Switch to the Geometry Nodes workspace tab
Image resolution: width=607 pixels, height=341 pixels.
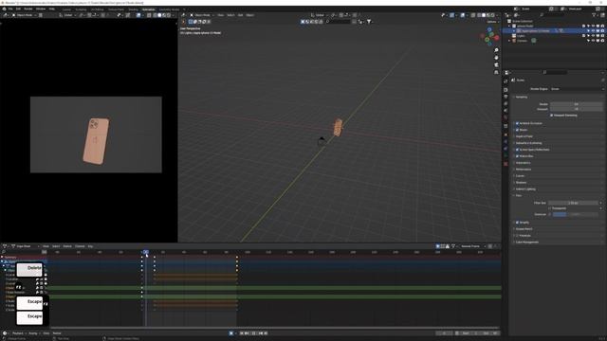(x=169, y=9)
